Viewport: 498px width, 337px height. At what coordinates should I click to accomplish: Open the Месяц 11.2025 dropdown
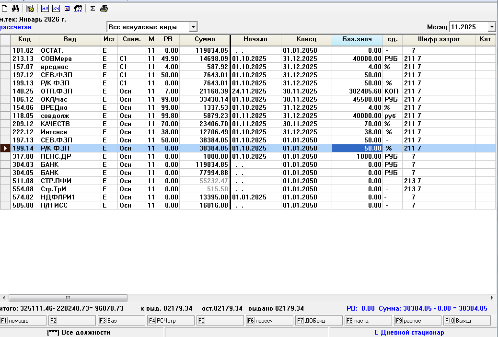click(x=491, y=27)
